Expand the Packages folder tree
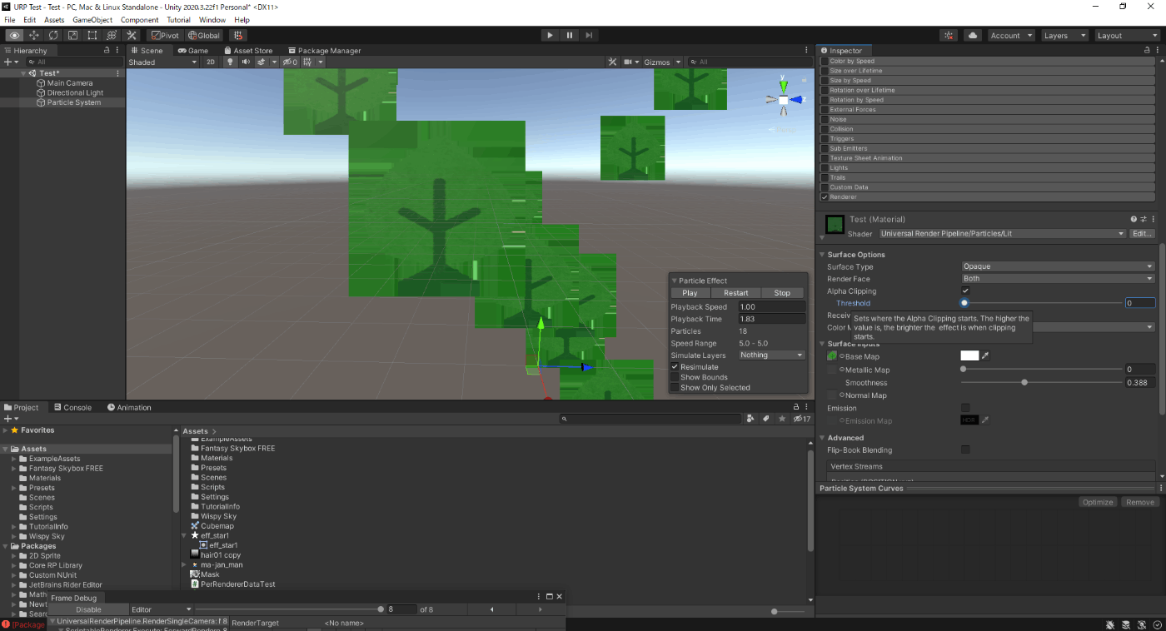The height and width of the screenshot is (631, 1166). tap(4, 546)
